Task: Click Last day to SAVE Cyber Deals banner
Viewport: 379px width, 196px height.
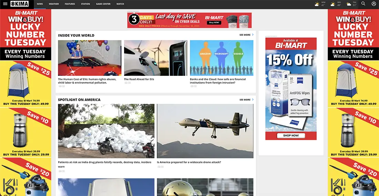Action: [189, 20]
